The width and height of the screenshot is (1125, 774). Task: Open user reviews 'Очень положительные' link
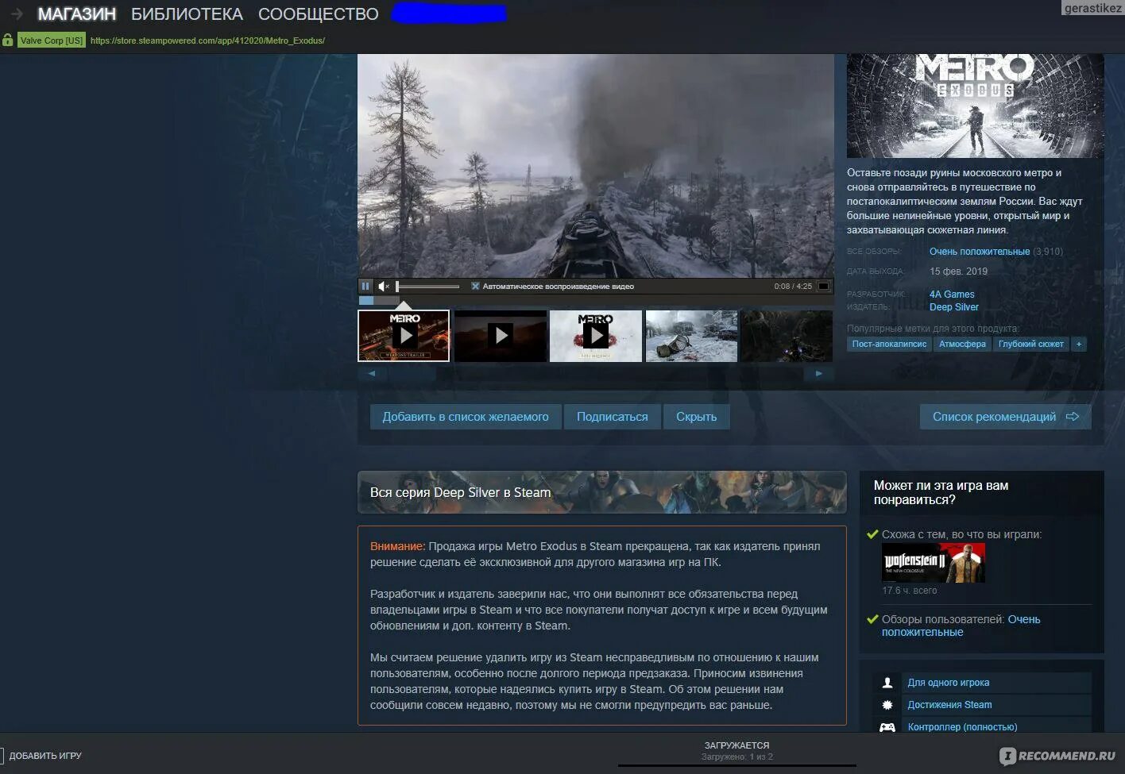[961, 626]
